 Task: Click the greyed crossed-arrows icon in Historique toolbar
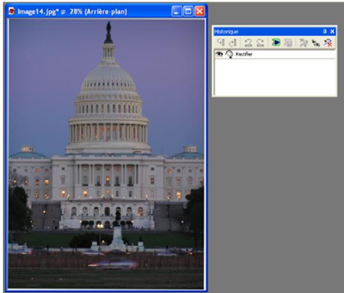303,42
